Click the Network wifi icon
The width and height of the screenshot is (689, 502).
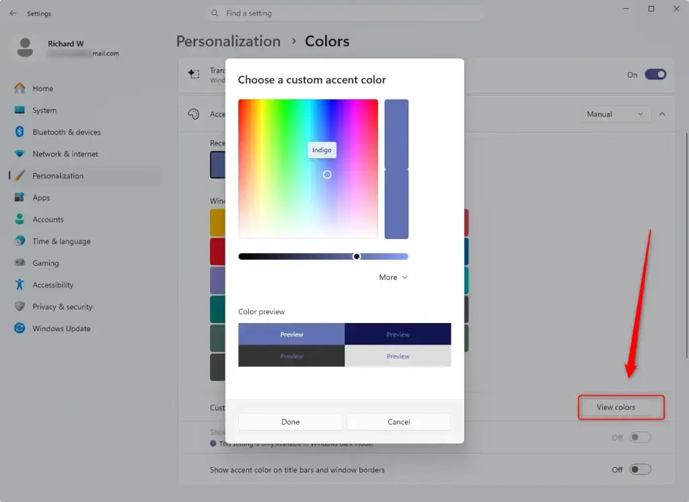coord(20,153)
